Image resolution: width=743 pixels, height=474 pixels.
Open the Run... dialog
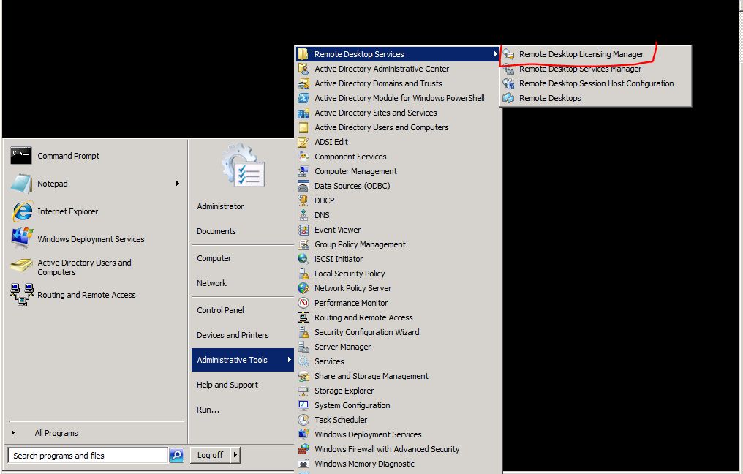(208, 410)
